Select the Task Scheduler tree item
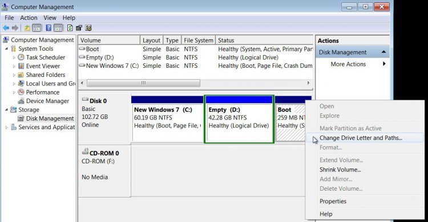The image size is (428, 222). click(x=45, y=57)
